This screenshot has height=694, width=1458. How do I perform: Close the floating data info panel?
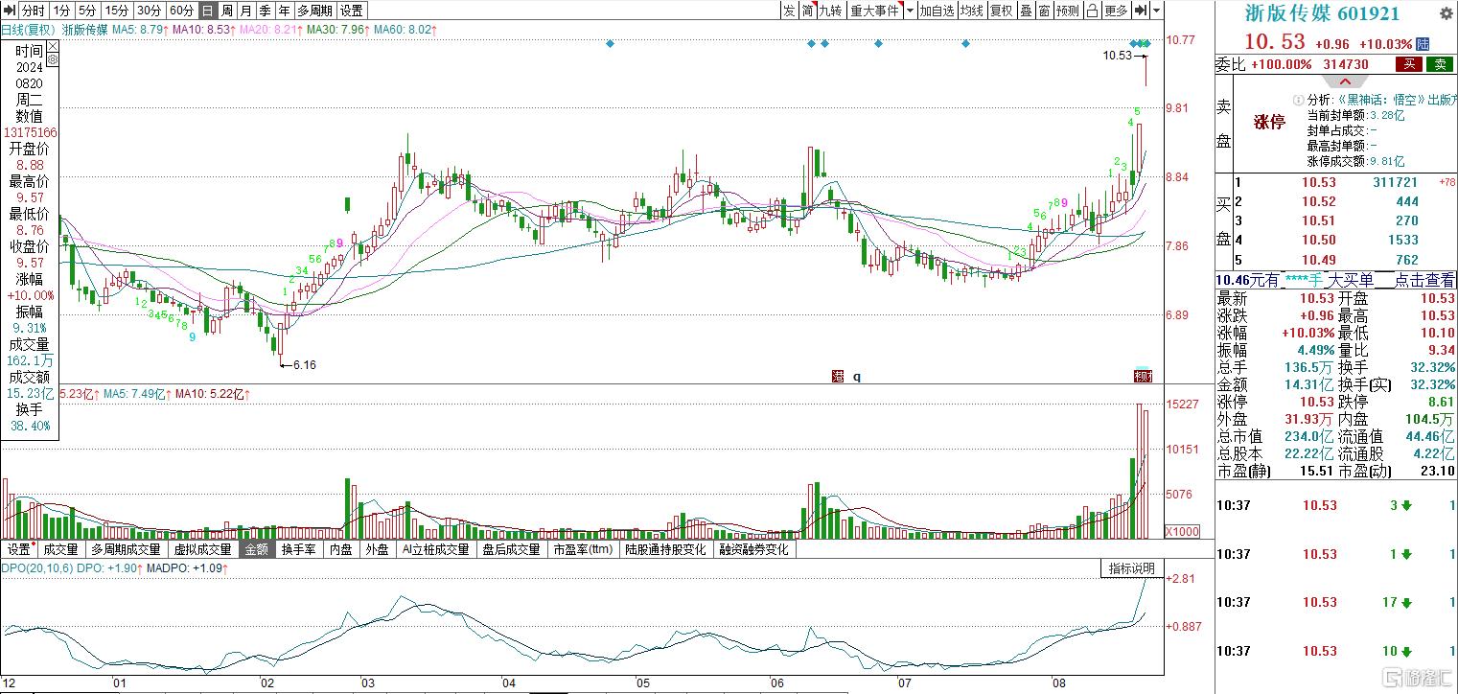(54, 44)
